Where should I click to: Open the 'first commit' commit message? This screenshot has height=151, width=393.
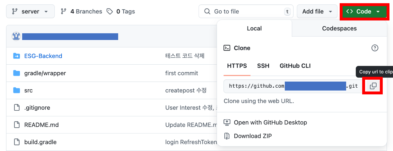point(182,73)
